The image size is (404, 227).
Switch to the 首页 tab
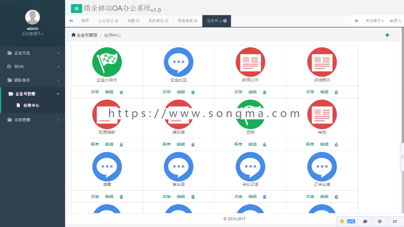[85, 21]
